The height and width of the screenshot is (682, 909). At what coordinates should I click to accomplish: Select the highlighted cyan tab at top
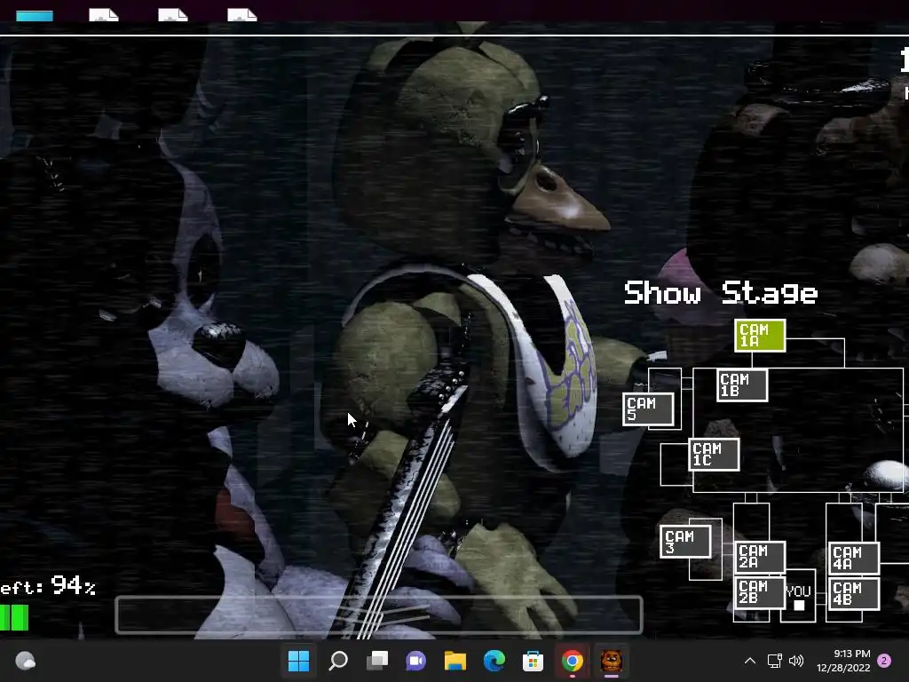(x=35, y=16)
